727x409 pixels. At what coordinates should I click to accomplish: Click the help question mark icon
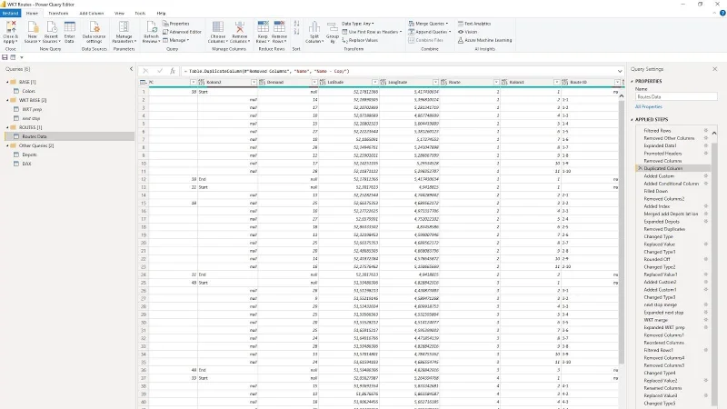pyautogui.click(x=722, y=13)
